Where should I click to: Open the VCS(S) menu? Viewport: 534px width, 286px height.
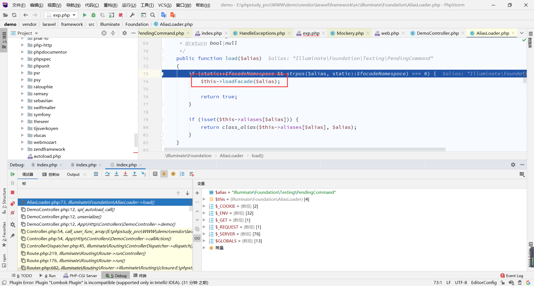pos(165,5)
